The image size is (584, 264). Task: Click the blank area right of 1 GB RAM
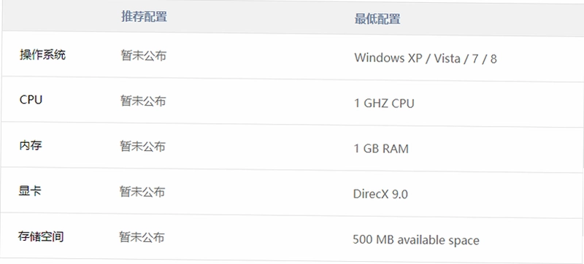tap(496, 150)
